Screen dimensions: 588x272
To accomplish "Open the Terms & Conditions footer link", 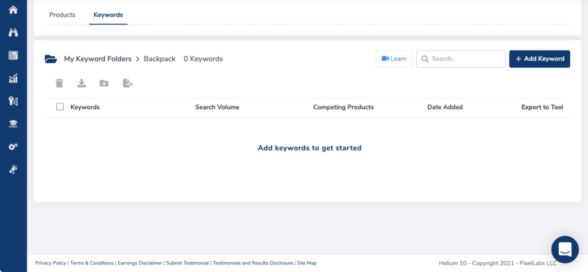I will pos(92,263).
